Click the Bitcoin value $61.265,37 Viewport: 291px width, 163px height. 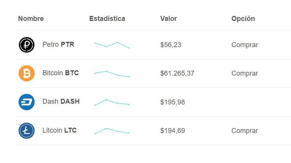click(x=177, y=73)
